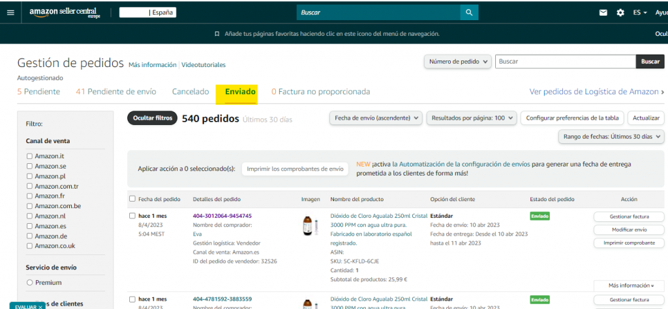Switch to the Pendiente tab
Viewport: 668px width, 309px height.
38,91
